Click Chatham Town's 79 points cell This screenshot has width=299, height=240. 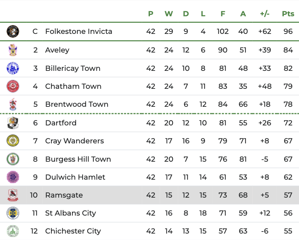pos(288,86)
